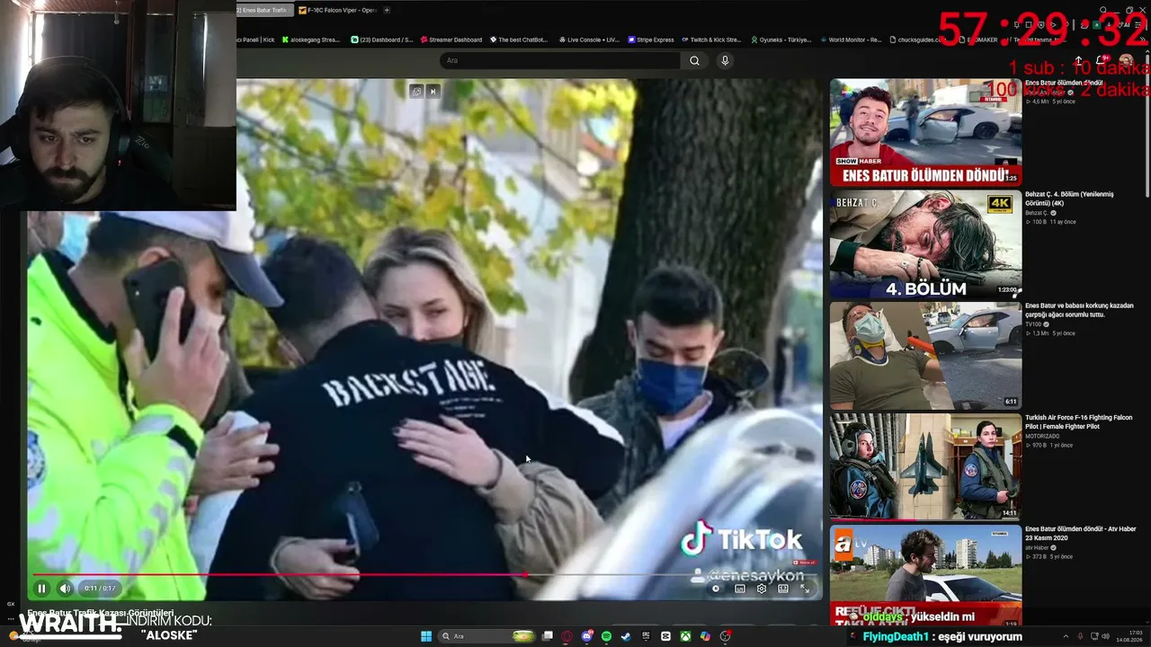
Task: Toggle subtitles in the player
Action: [x=740, y=589]
